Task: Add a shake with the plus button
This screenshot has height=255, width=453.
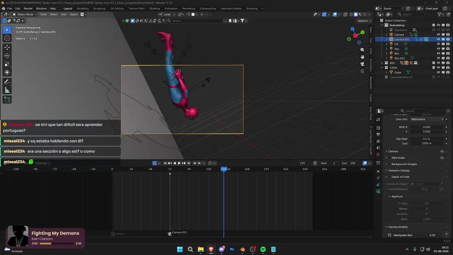Action: click(x=446, y=234)
